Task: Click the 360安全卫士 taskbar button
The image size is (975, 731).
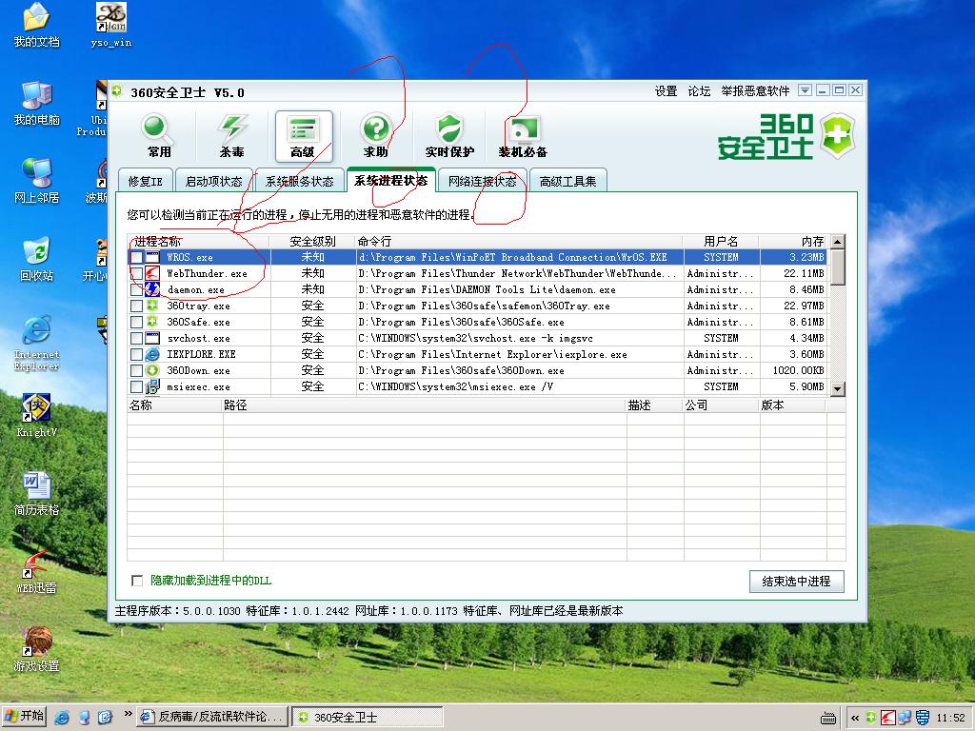Action: coord(368,717)
